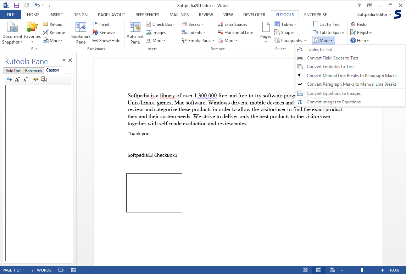Expand Check Box dropdown
The image size is (406, 274).
click(174, 24)
